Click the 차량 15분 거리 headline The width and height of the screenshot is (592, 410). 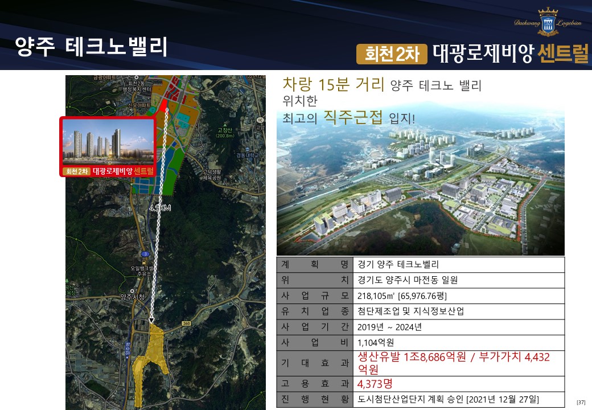click(x=334, y=84)
